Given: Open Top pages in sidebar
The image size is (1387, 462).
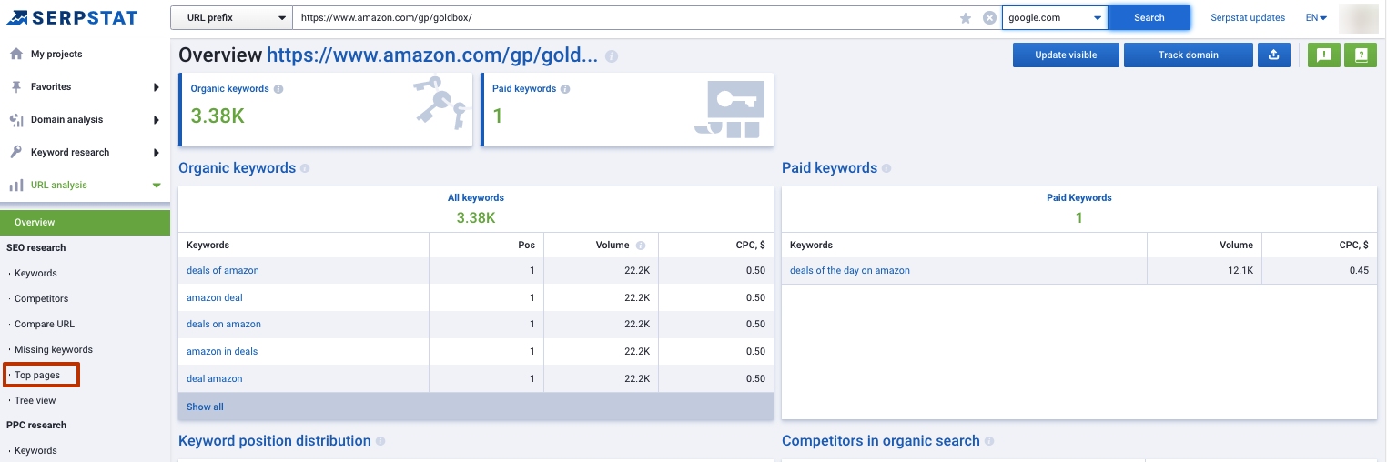Looking at the screenshot, I should 42,375.
